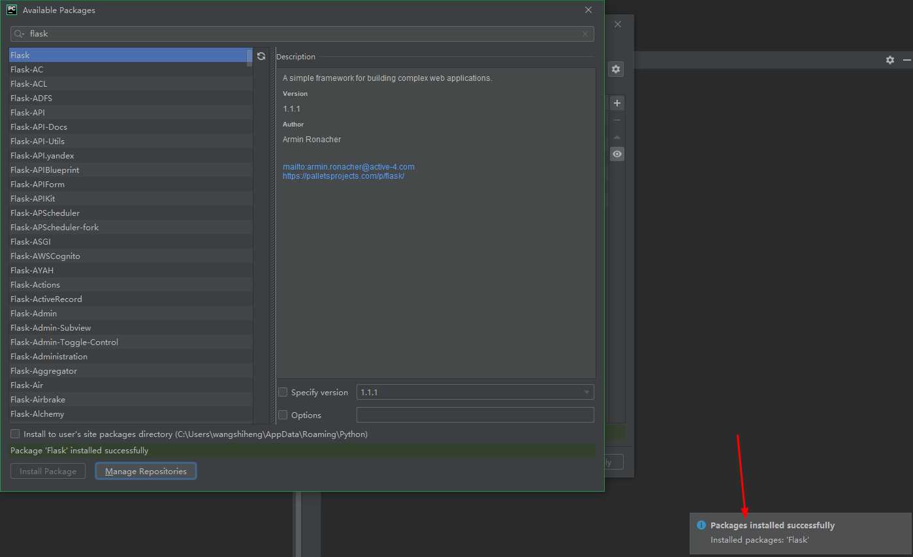Click Package 'Flask' installed successfully status
Viewport: 913px width, 557px height.
tap(80, 451)
